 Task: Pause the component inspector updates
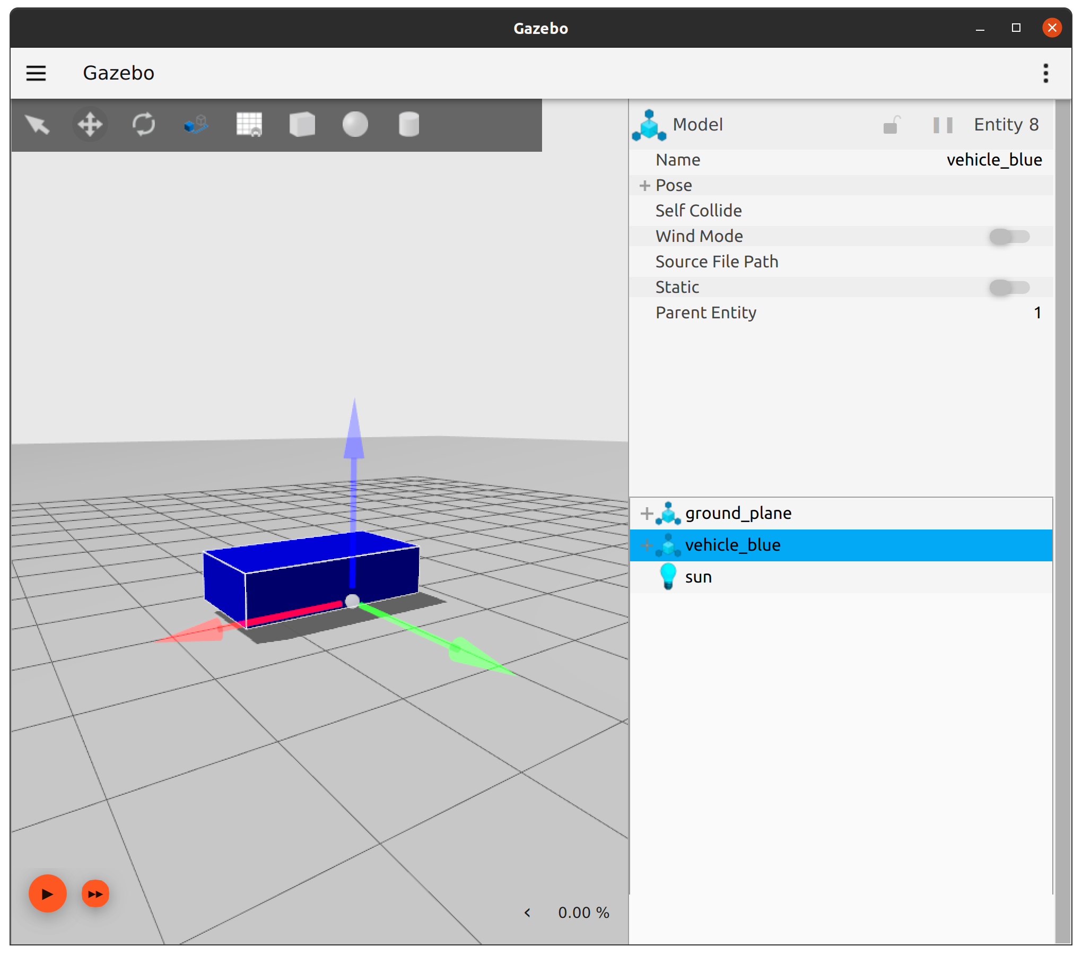943,125
